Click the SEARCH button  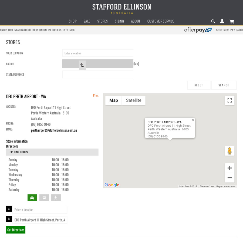(224, 85)
